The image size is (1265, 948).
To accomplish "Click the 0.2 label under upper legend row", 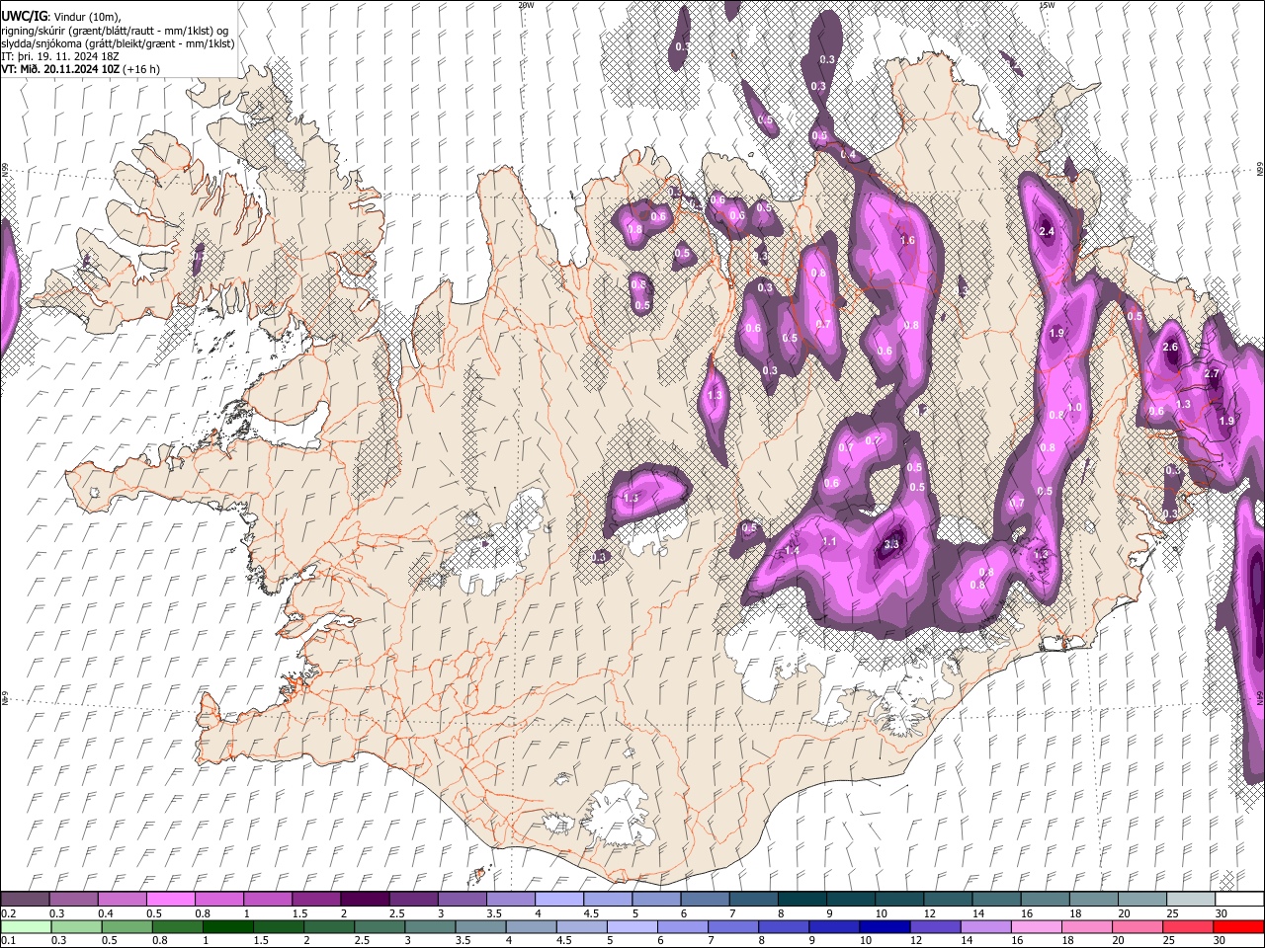I will coord(8,913).
